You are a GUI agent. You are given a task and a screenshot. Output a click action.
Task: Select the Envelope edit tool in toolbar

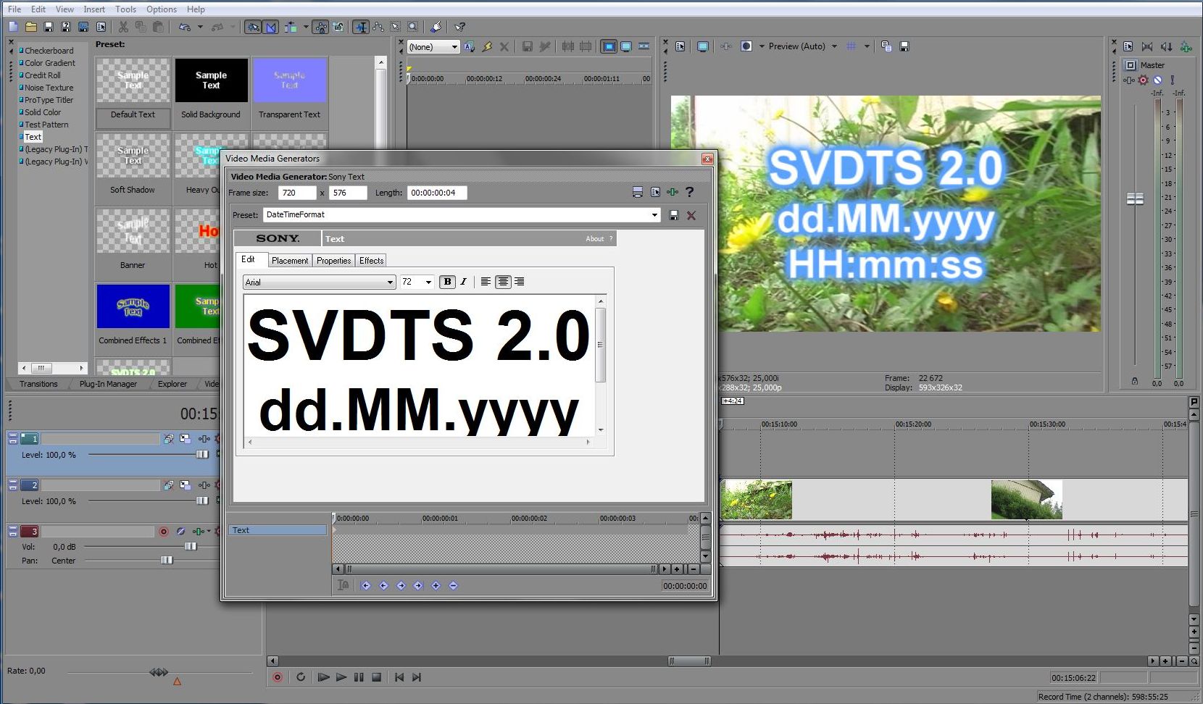pyautogui.click(x=378, y=27)
